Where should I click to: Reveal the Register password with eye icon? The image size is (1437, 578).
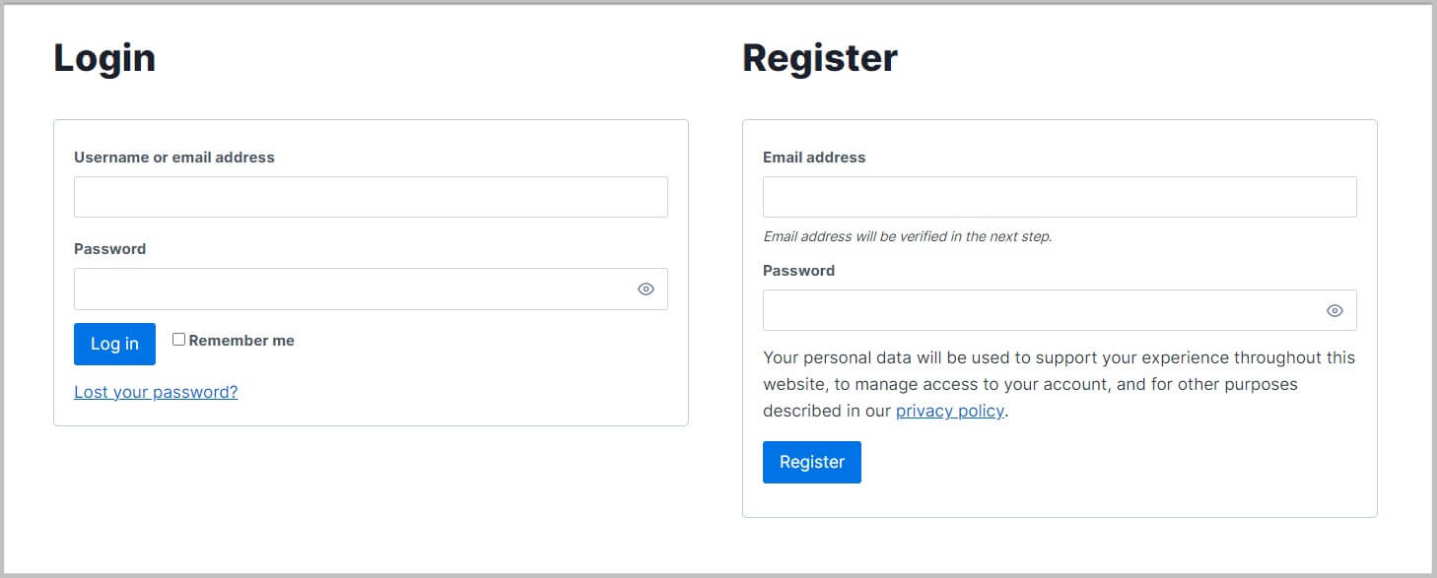(1334, 311)
